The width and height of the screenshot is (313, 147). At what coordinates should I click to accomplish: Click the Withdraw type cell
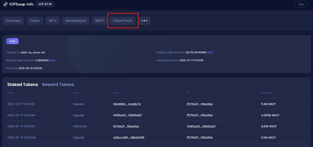[80, 126]
